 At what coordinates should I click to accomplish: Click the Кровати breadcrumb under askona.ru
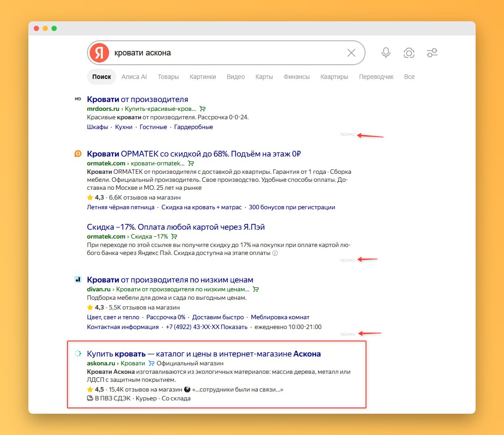(x=133, y=363)
